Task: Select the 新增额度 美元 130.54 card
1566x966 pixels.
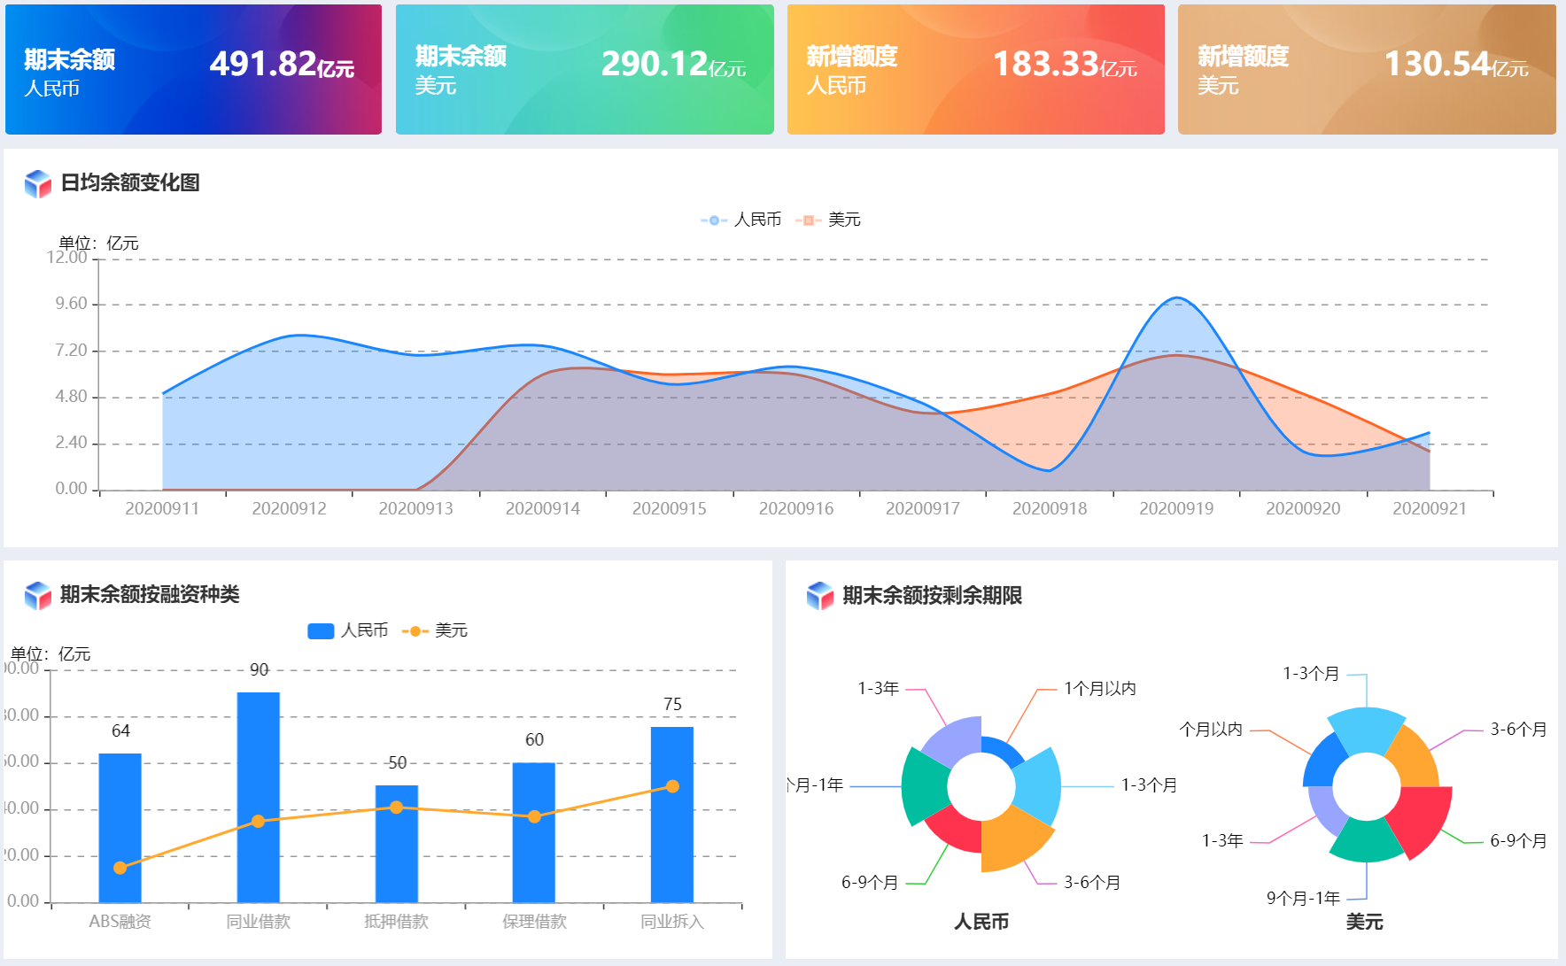Action: coord(1367,70)
